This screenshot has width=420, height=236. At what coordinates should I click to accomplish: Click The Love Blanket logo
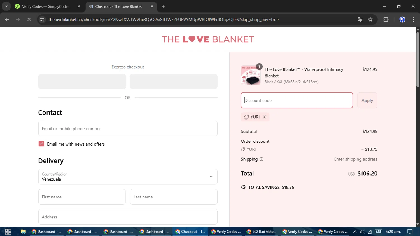(208, 39)
